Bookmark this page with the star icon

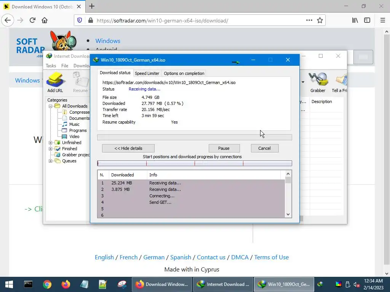320,21
